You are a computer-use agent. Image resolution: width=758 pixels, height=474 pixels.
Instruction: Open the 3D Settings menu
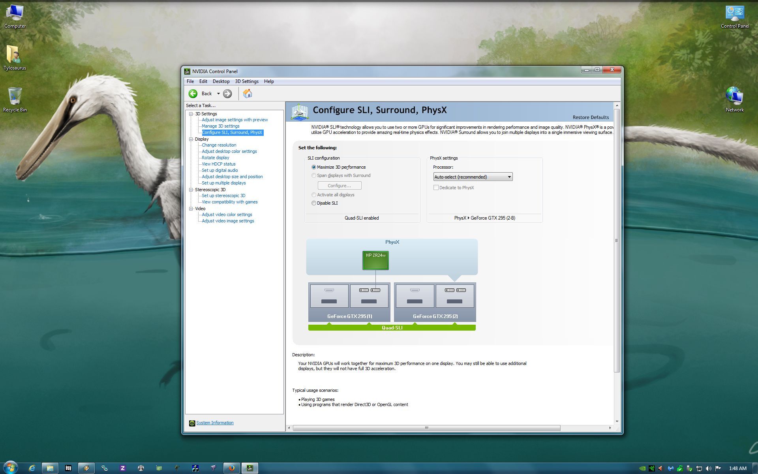247,81
